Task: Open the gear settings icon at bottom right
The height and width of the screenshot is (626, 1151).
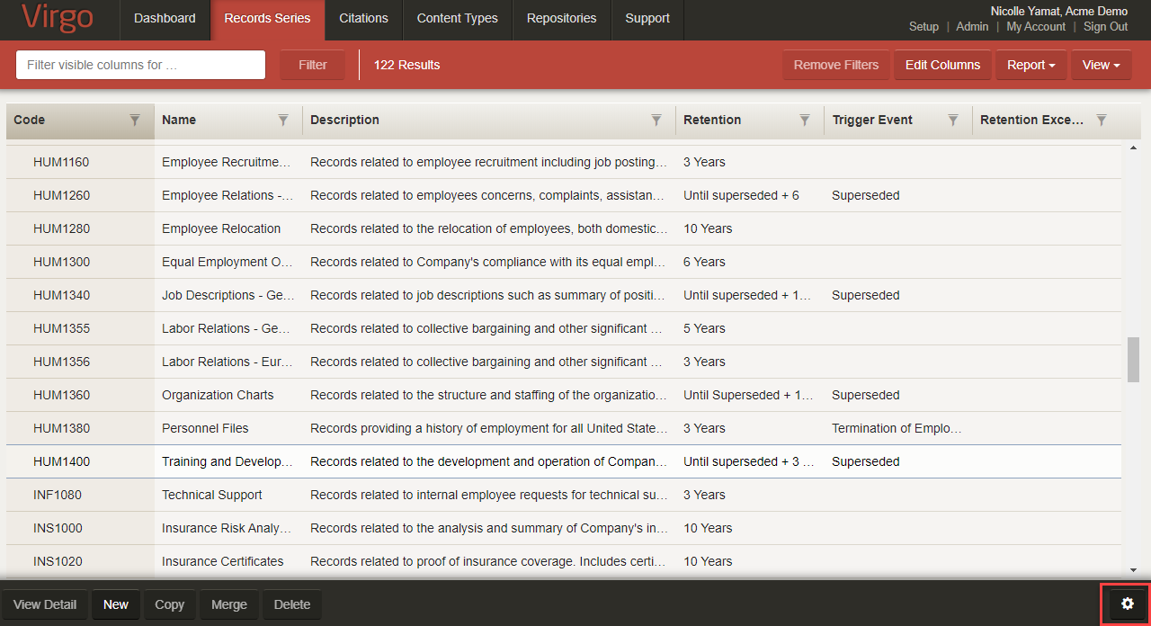Action: click(x=1127, y=604)
